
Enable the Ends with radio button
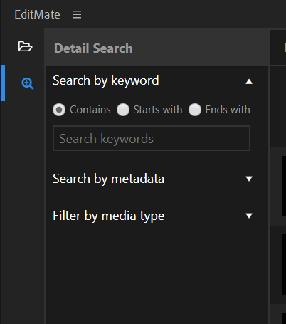pos(195,110)
